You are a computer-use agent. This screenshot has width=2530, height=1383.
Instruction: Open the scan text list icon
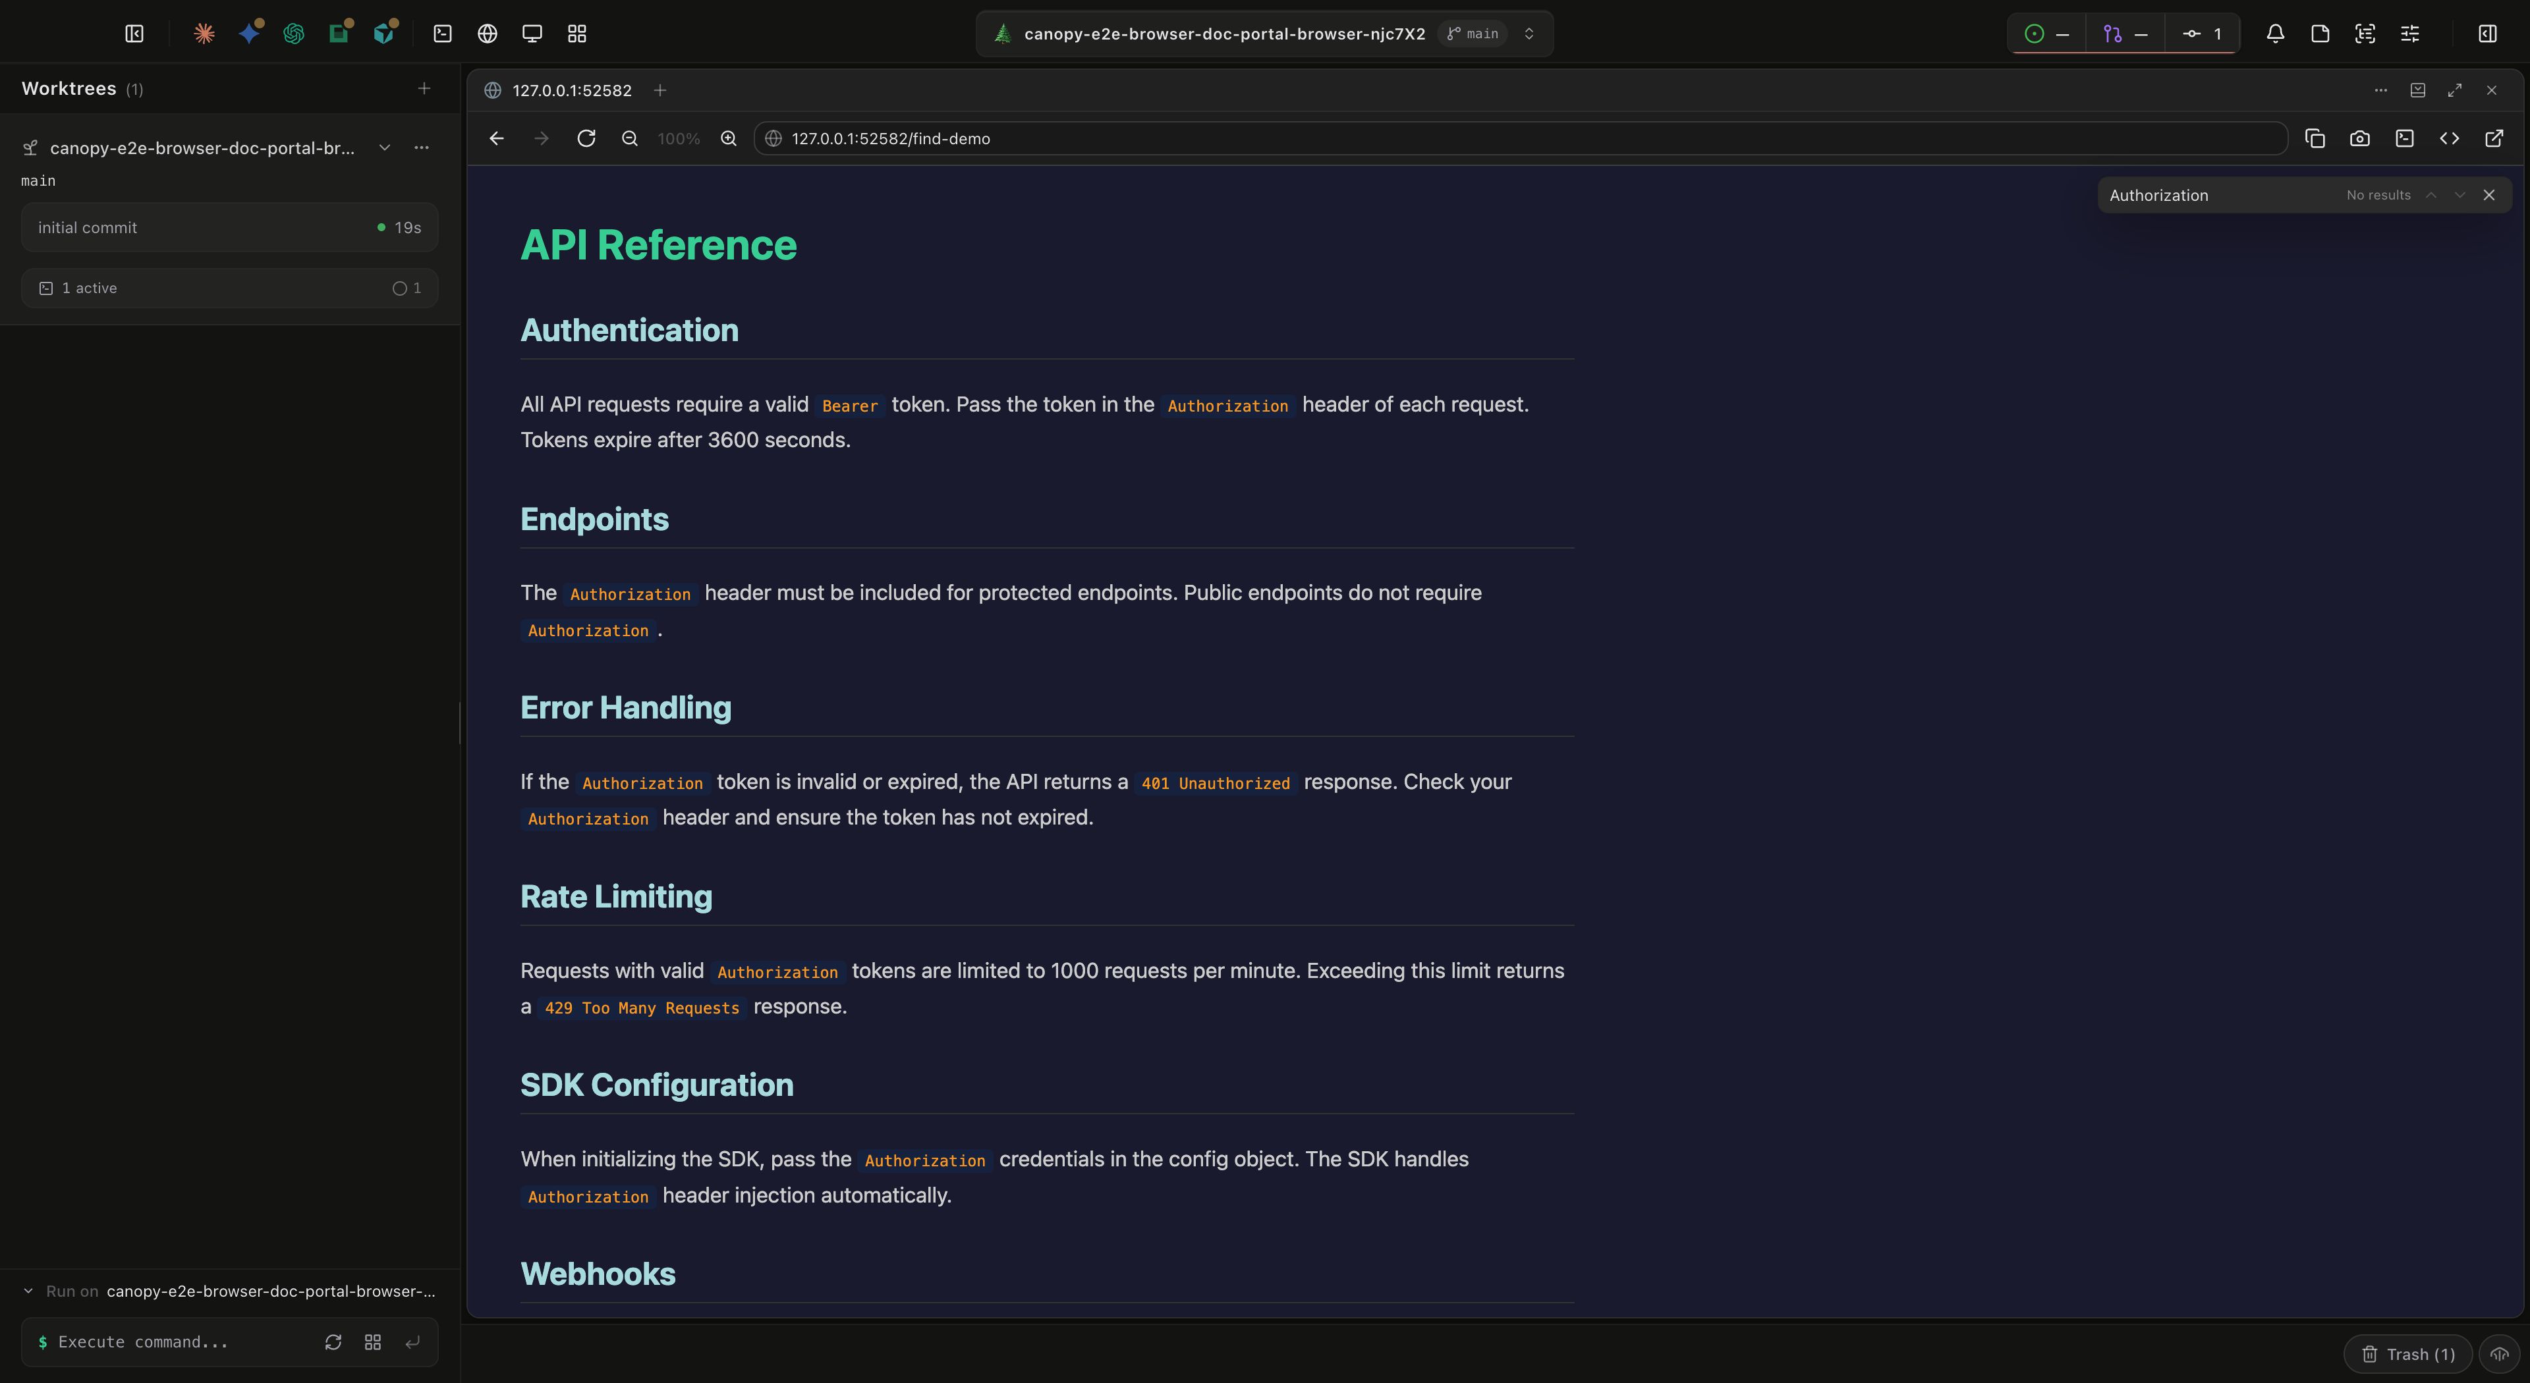point(2365,34)
